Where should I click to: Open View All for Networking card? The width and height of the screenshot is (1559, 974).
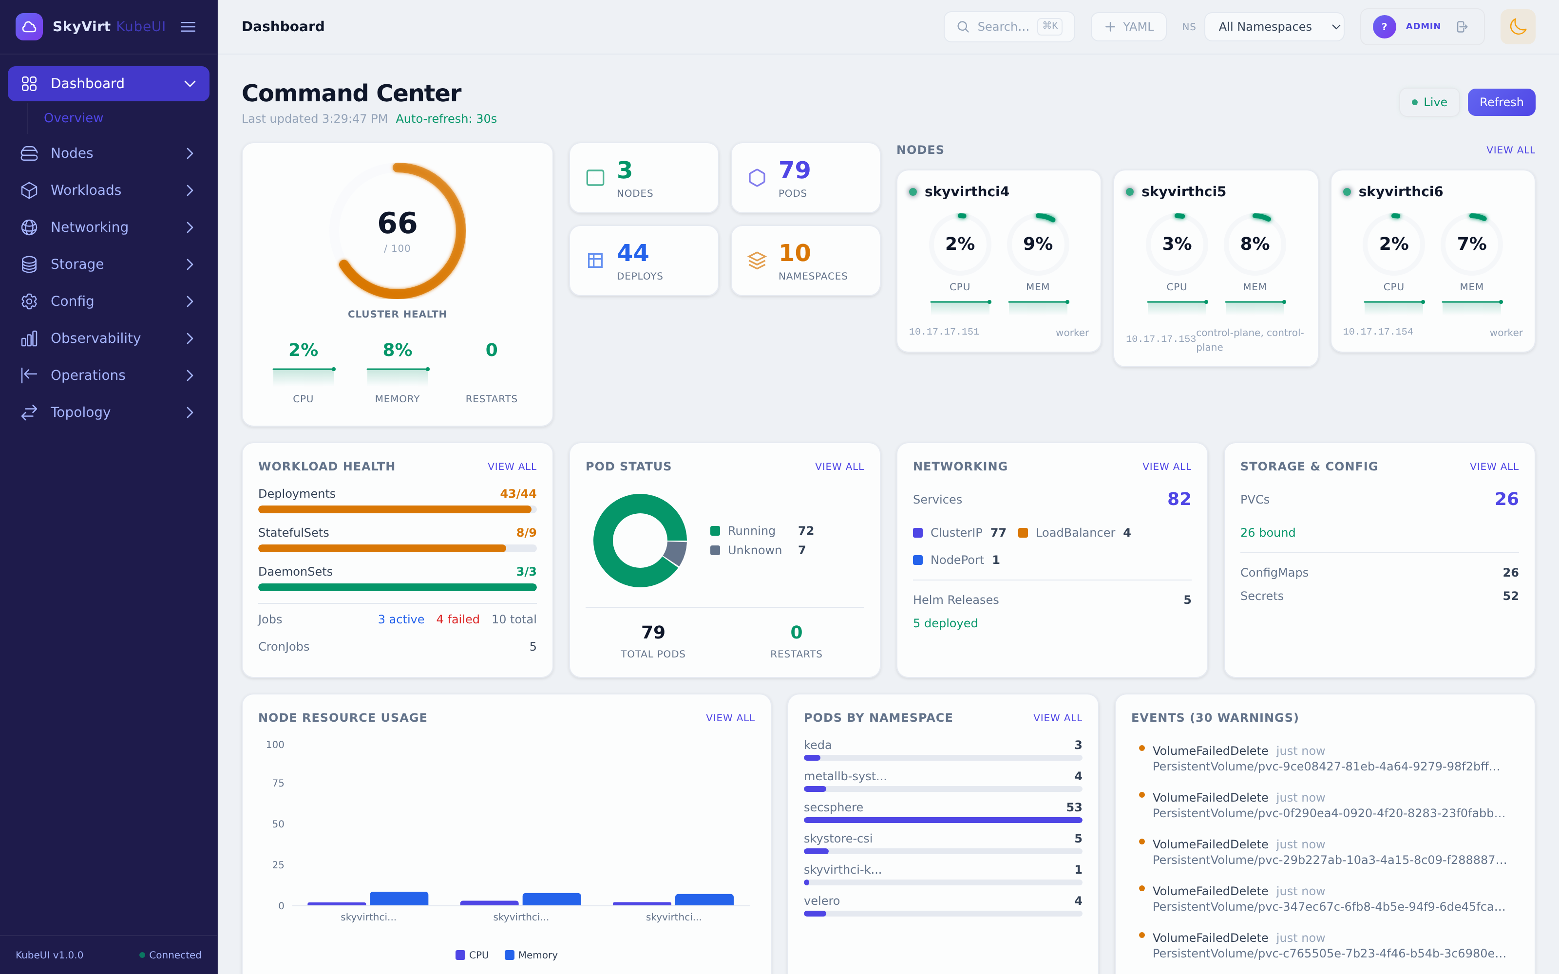click(x=1166, y=467)
